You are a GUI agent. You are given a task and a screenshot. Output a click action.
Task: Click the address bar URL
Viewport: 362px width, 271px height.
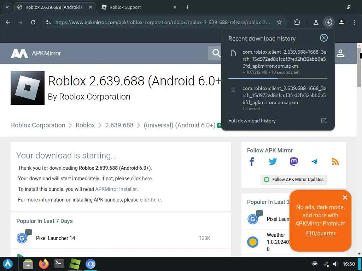click(163, 22)
